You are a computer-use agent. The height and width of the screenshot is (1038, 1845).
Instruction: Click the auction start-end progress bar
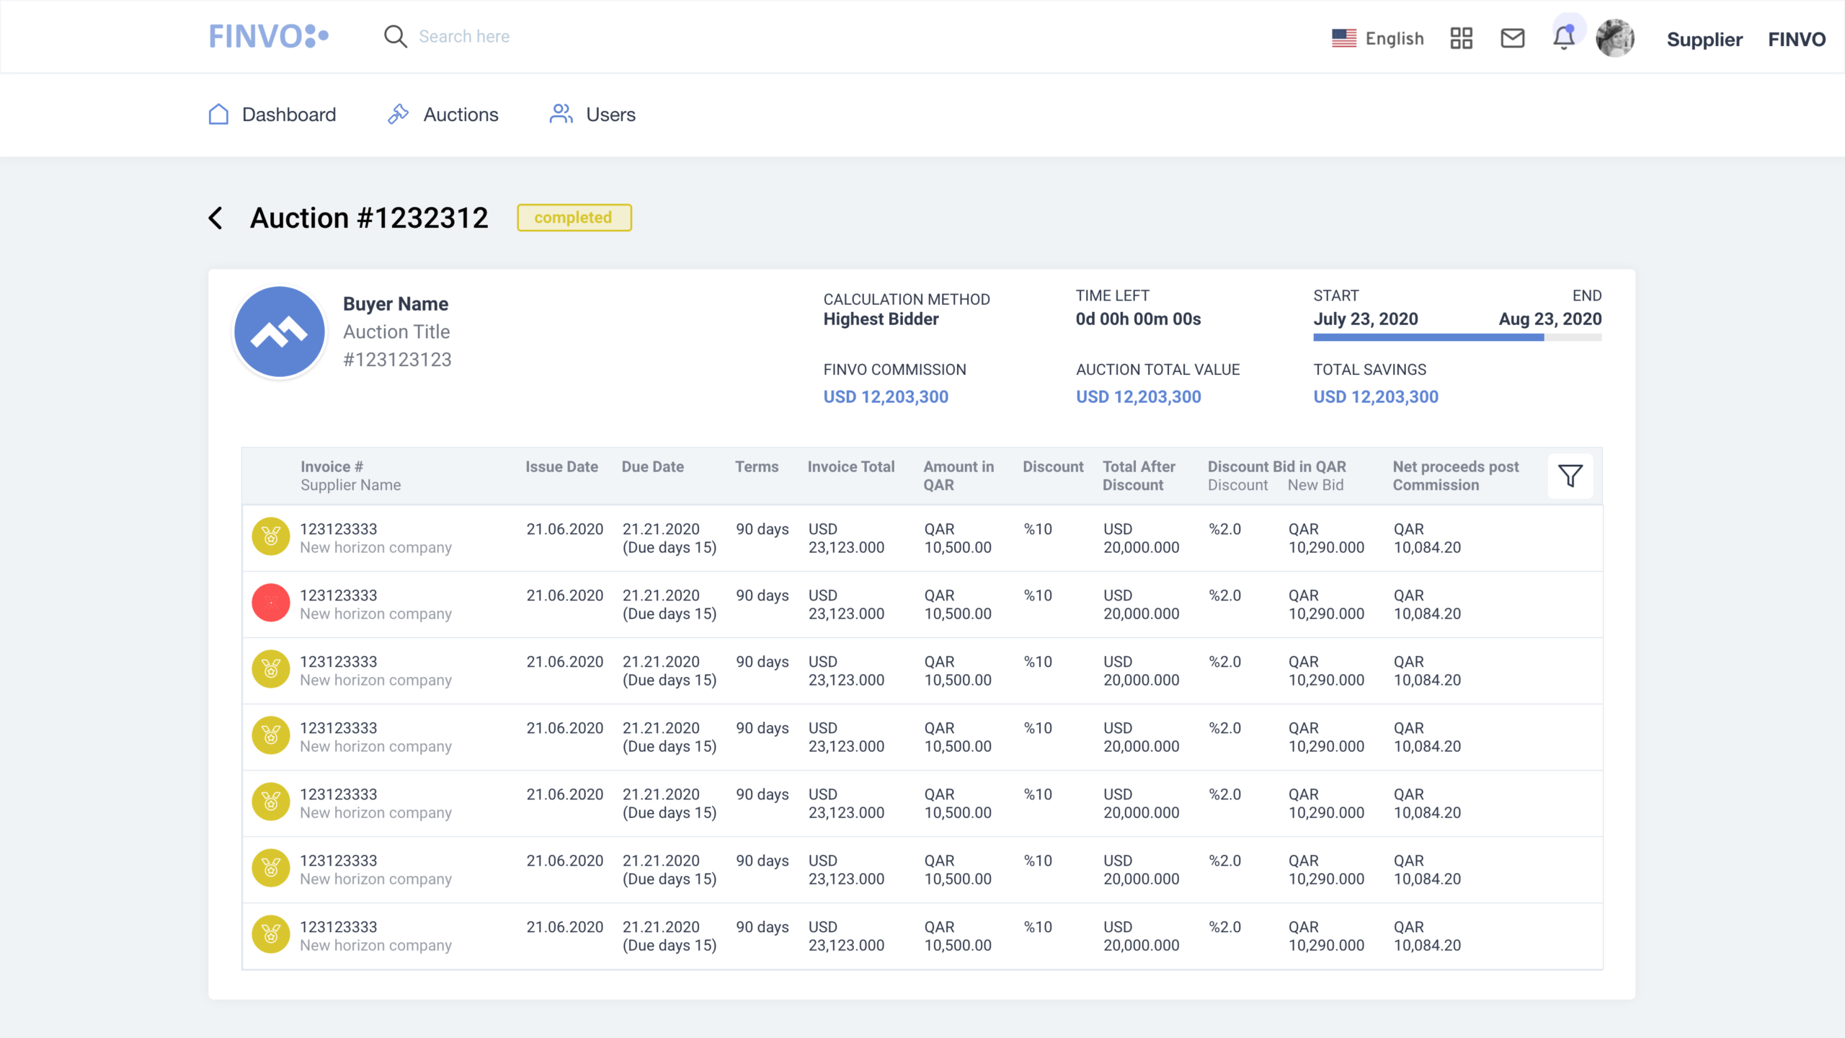coord(1457,337)
